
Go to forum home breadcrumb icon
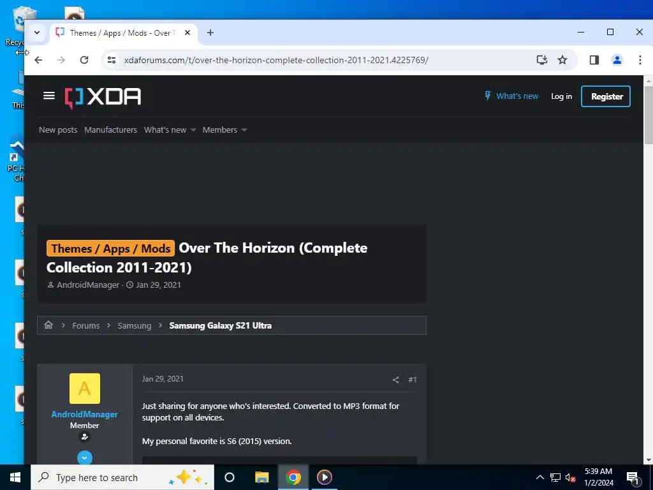point(48,325)
